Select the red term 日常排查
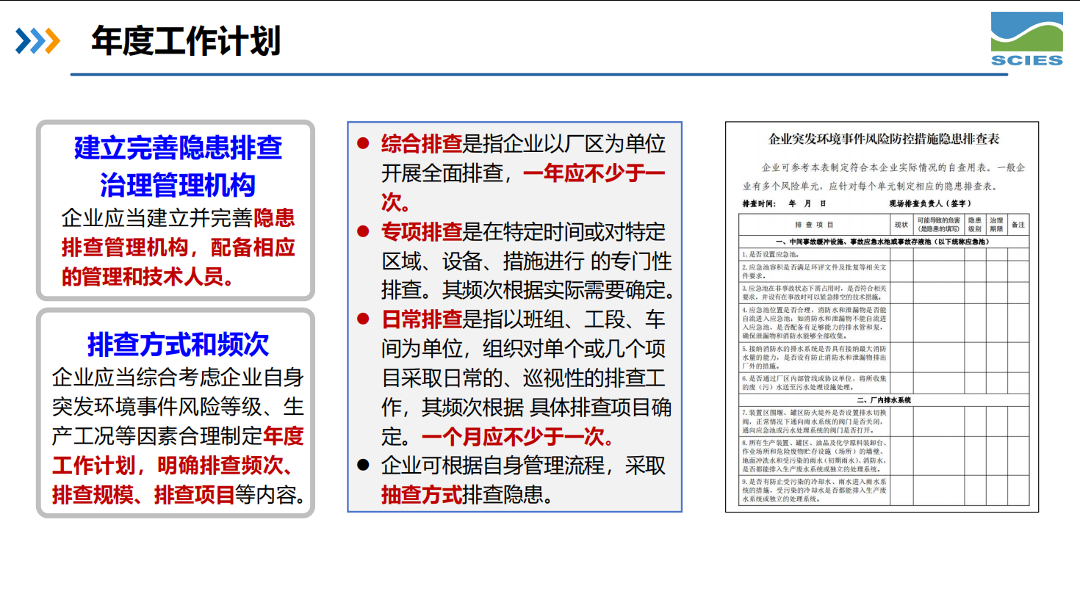1080x608 pixels. tap(422, 319)
